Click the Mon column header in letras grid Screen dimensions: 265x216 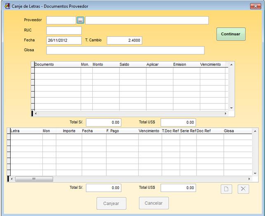coord(49,131)
